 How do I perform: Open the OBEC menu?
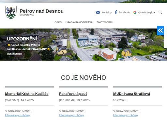pyautogui.click(x=58, y=22)
